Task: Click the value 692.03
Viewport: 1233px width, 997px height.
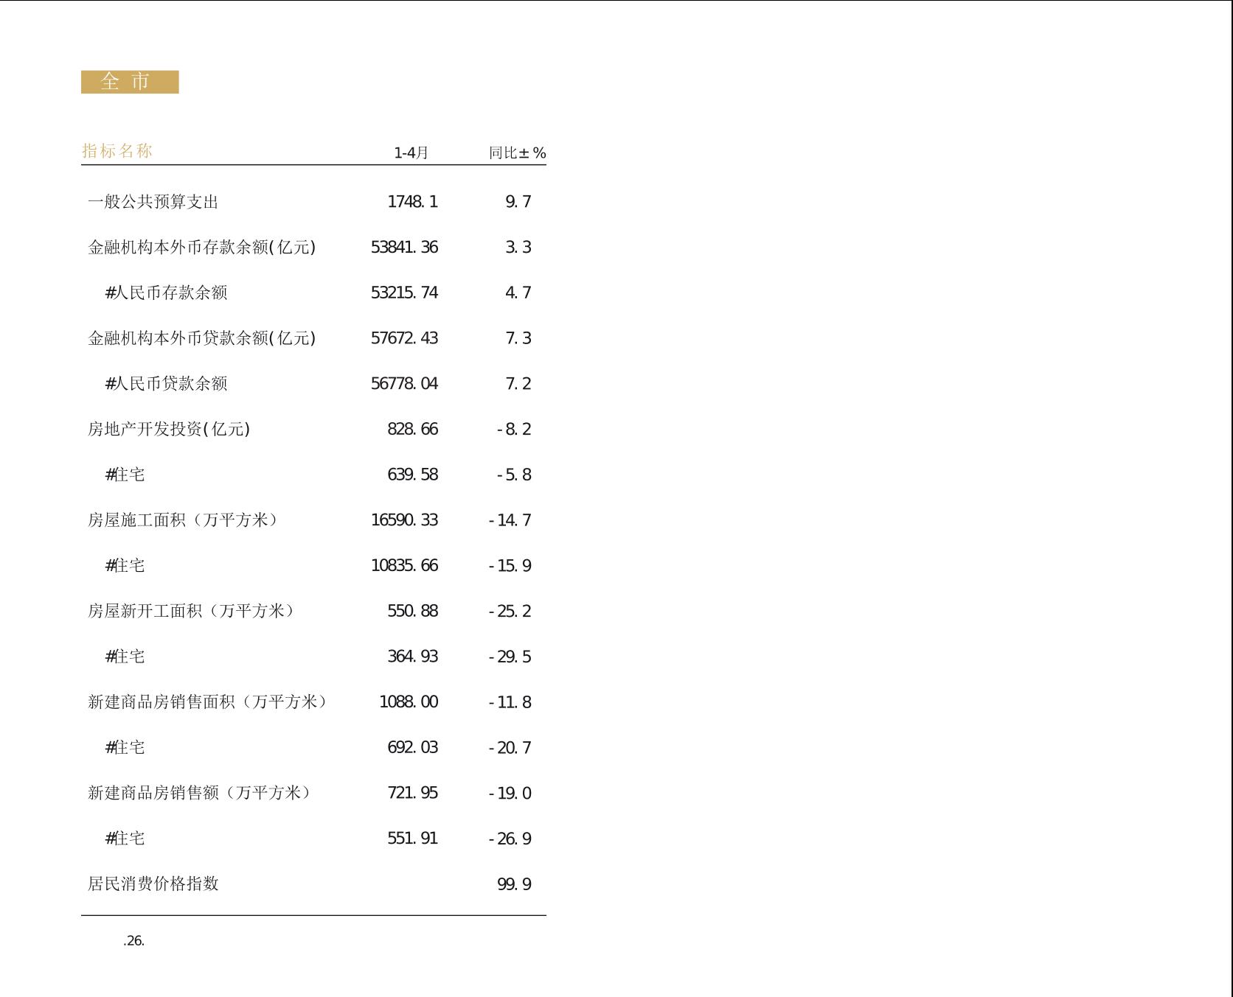Action: coord(413,748)
